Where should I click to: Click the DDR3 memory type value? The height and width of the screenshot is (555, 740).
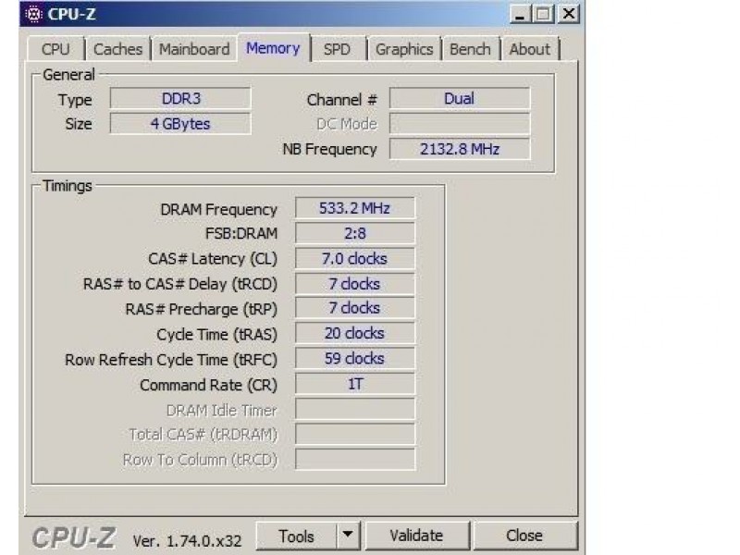coord(180,98)
